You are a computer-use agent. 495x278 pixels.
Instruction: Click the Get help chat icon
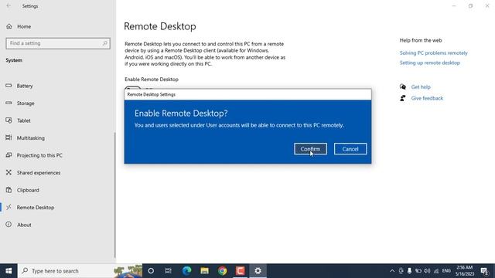click(x=403, y=86)
